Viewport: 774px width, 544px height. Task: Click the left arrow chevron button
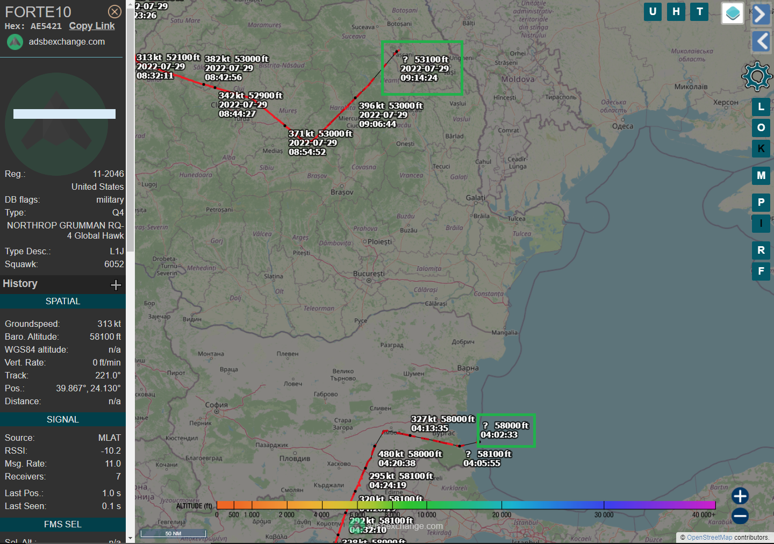pyautogui.click(x=760, y=41)
